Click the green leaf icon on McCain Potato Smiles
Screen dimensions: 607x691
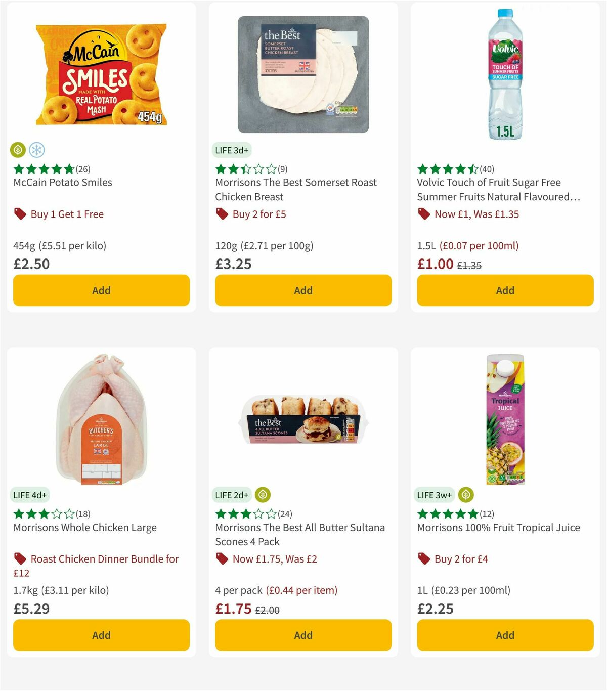[x=18, y=150]
